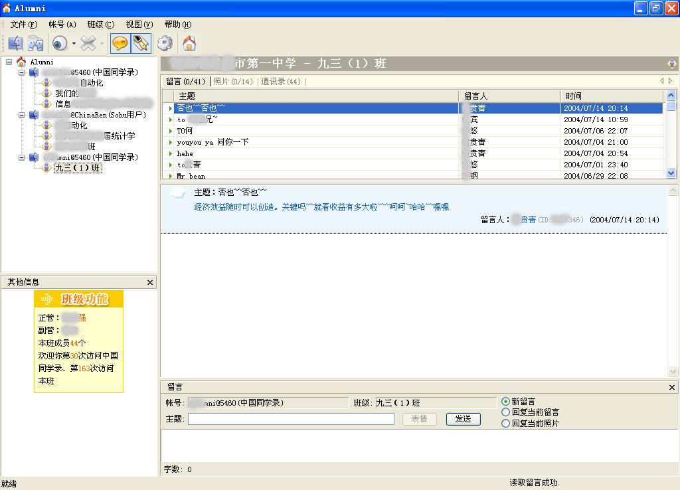The width and height of the screenshot is (680, 490).
Task: Click the cloud icon beside the message preview subject
Action: click(178, 193)
